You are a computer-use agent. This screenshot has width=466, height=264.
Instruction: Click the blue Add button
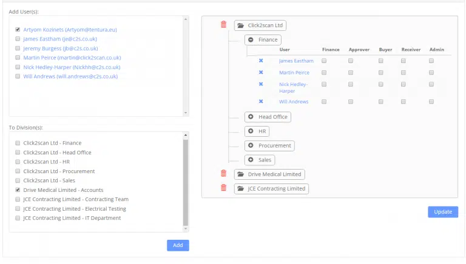pyautogui.click(x=178, y=245)
